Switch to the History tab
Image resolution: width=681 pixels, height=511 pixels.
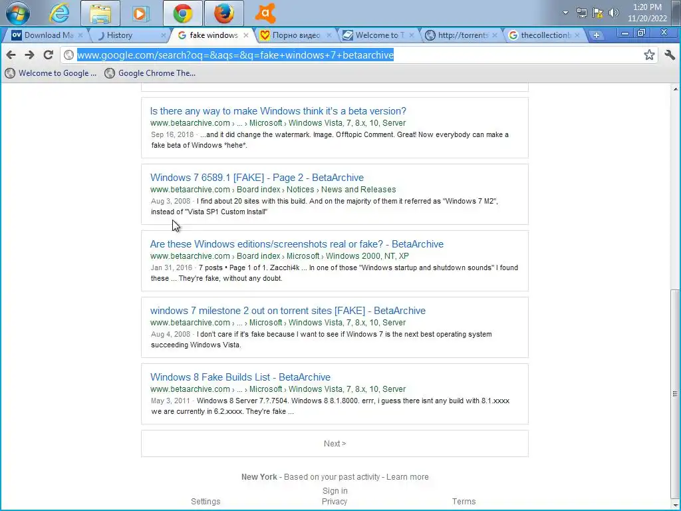(130, 35)
